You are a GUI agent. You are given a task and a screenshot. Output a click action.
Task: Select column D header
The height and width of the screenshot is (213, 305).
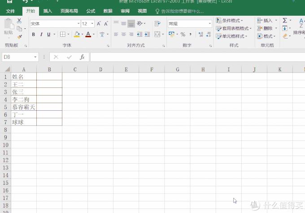tap(100, 70)
